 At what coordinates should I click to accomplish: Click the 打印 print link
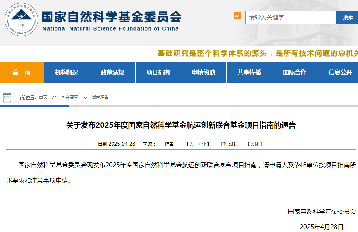tap(228, 144)
